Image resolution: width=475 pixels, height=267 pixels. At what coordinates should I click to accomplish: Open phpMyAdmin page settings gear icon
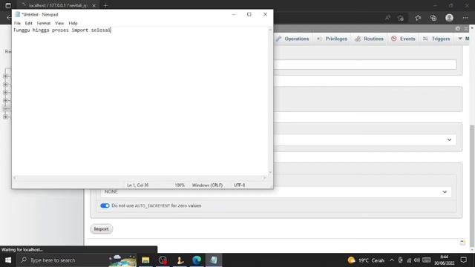[x=458, y=28]
